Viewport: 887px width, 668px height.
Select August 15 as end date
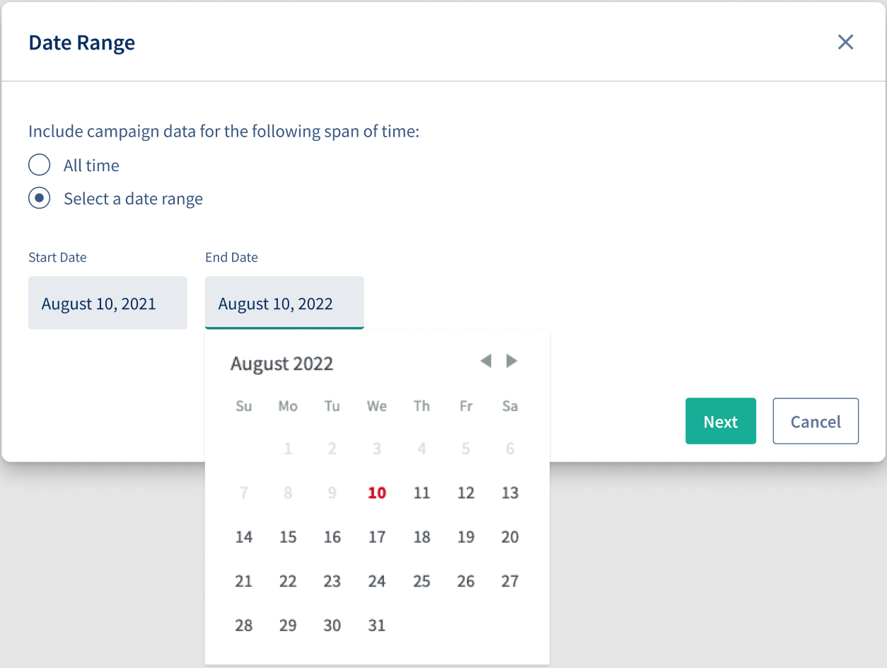coord(288,537)
